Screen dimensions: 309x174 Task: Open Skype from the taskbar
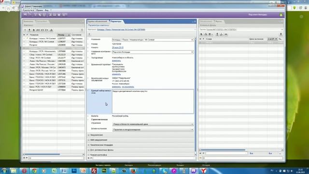[x=164, y=171]
